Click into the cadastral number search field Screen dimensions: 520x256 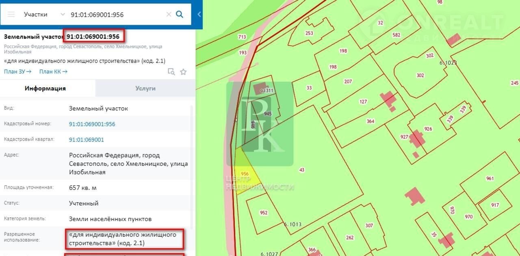[116, 15]
